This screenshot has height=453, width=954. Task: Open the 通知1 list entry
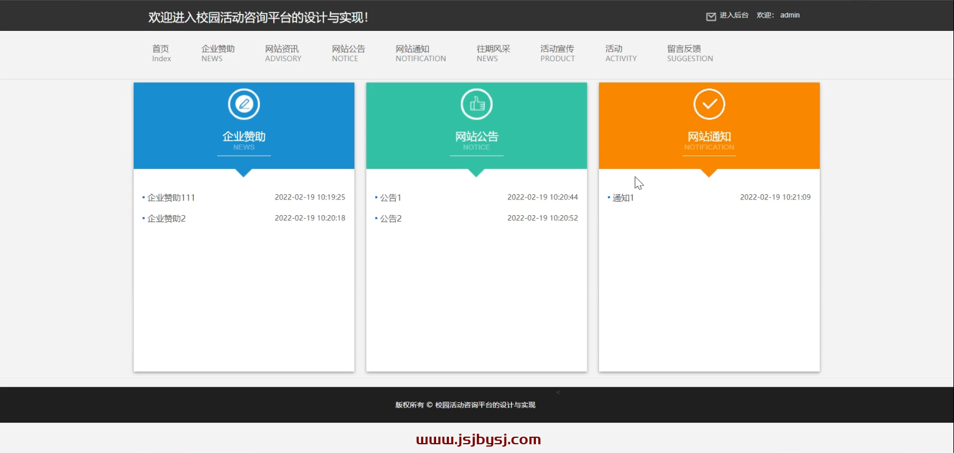(623, 198)
